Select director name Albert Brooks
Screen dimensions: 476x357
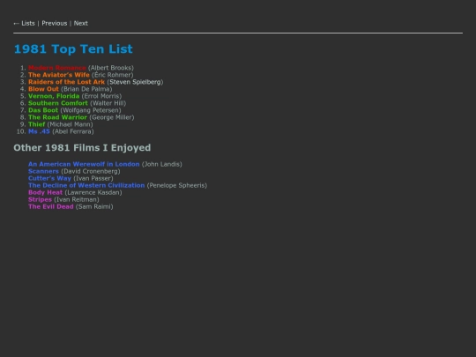111,68
